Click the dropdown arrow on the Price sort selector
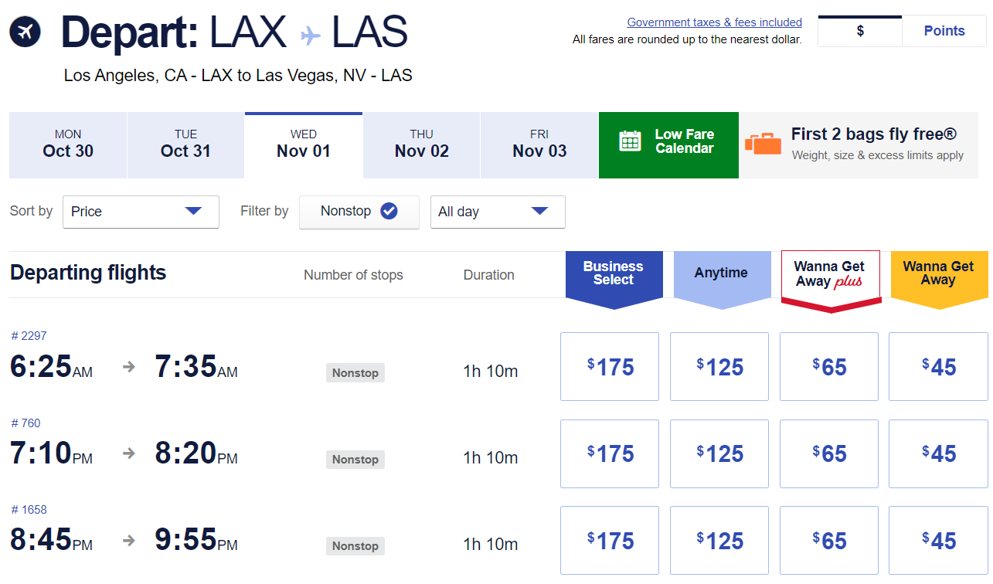Screen dimensions: 993x584 196,212
